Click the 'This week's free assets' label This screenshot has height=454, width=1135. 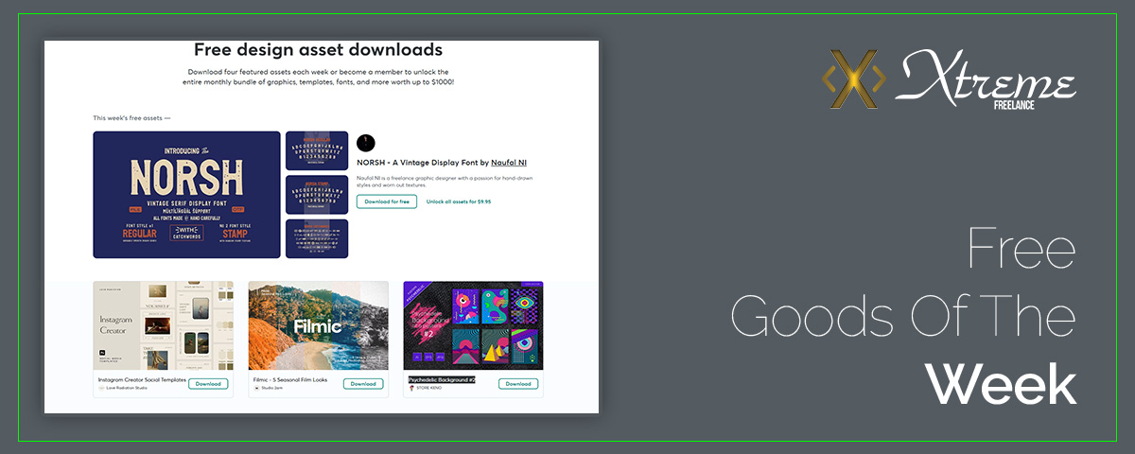(x=131, y=118)
